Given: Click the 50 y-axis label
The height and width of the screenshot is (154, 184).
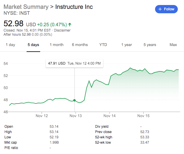Looking at the screenshot, I should coord(6,88).
